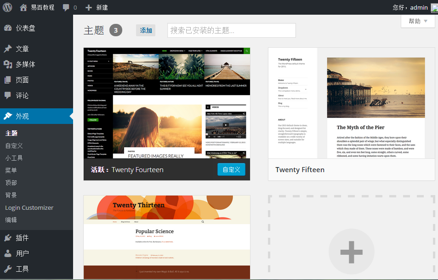Click the 工具 wrench icon
The image size is (438, 280).
[x=8, y=269]
